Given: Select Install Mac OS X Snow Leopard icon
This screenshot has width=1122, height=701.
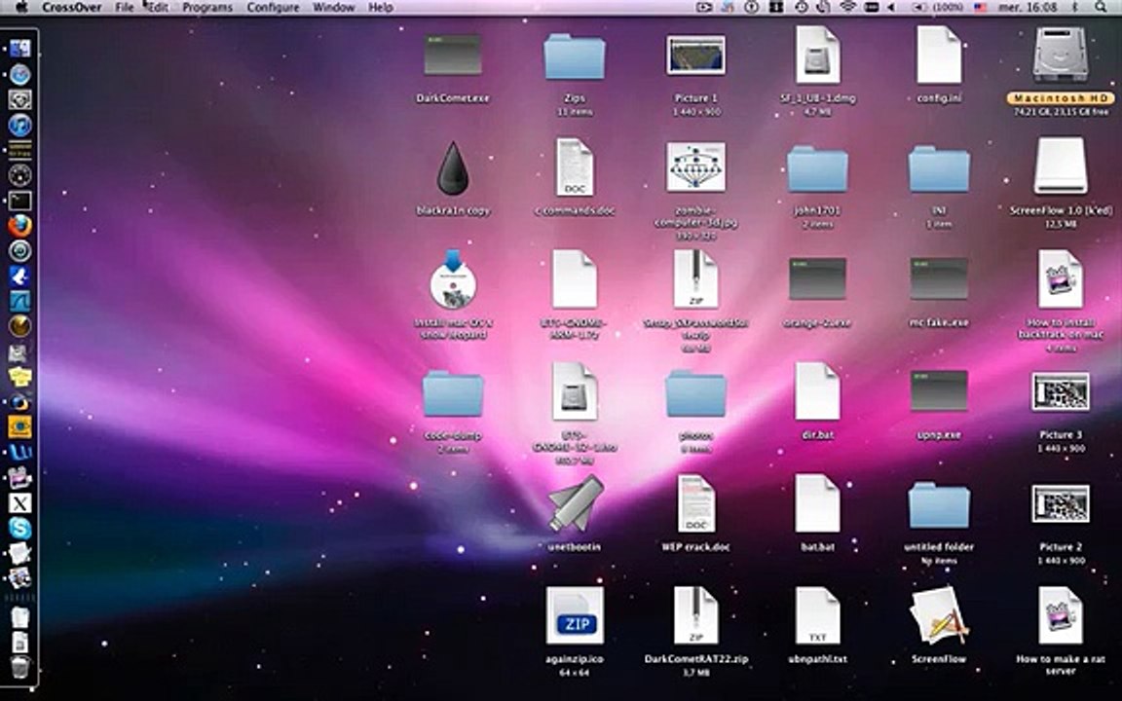Looking at the screenshot, I should 453,279.
